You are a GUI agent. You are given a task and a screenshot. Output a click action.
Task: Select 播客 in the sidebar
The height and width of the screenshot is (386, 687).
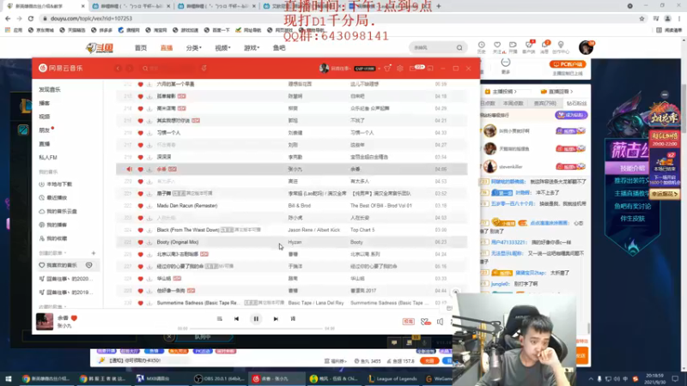(x=45, y=103)
